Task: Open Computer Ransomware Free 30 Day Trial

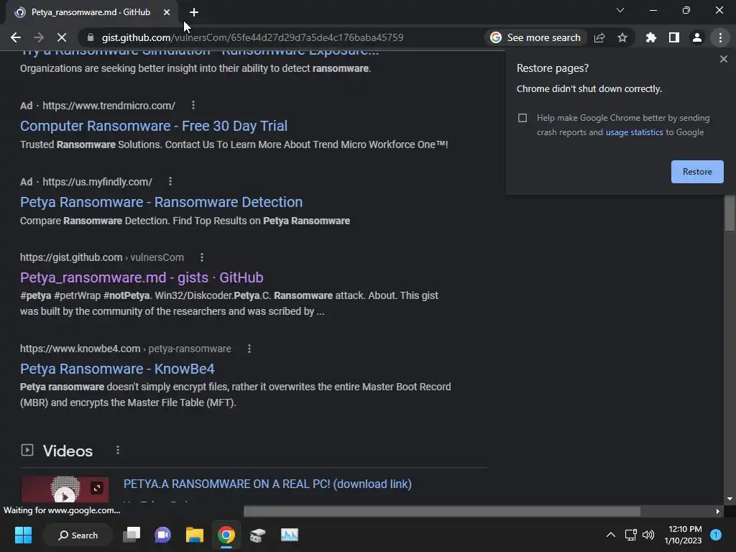Action: [154, 126]
